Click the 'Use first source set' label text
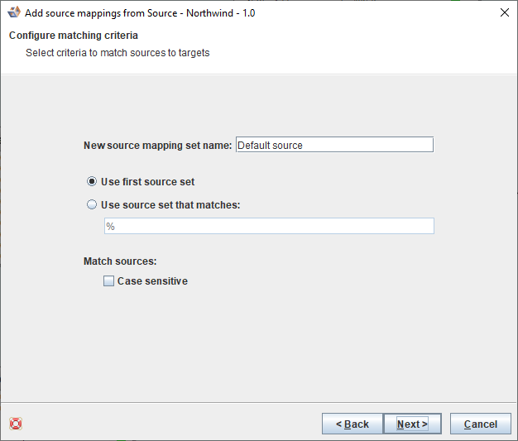Screen dimensions: 518x441 [x=147, y=181]
